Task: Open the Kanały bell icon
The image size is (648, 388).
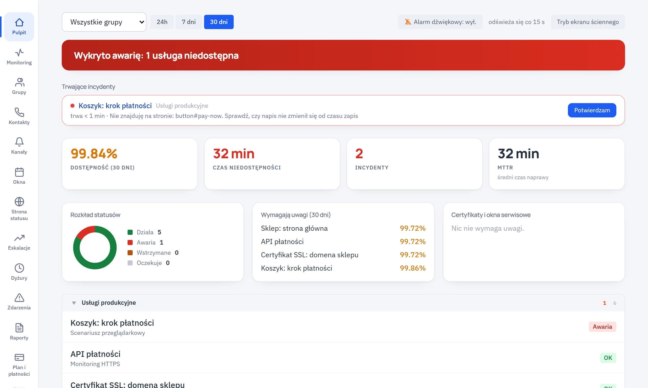Action: coord(19,142)
